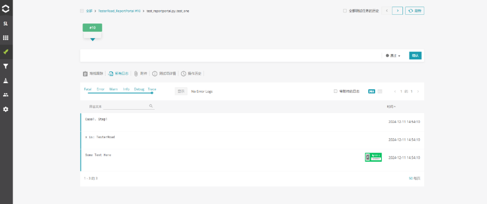487x204 pixels.
Task: Check the all launches history checkbox
Action: 345,11
